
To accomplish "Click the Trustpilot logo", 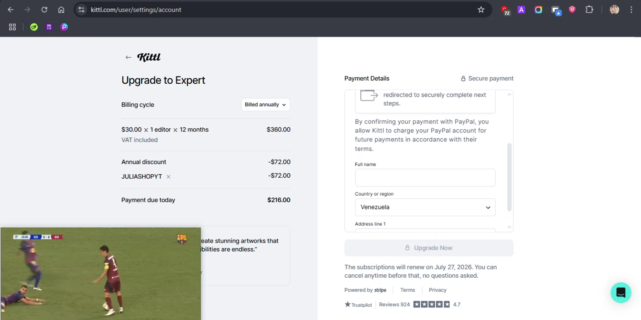I will click(x=358, y=305).
